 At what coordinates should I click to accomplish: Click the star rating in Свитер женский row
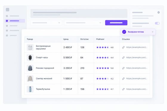coord(103,79)
